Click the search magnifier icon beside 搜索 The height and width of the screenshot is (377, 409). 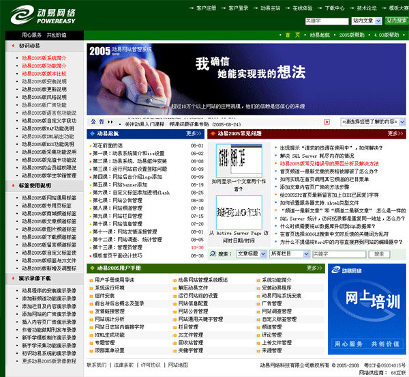tap(213, 253)
